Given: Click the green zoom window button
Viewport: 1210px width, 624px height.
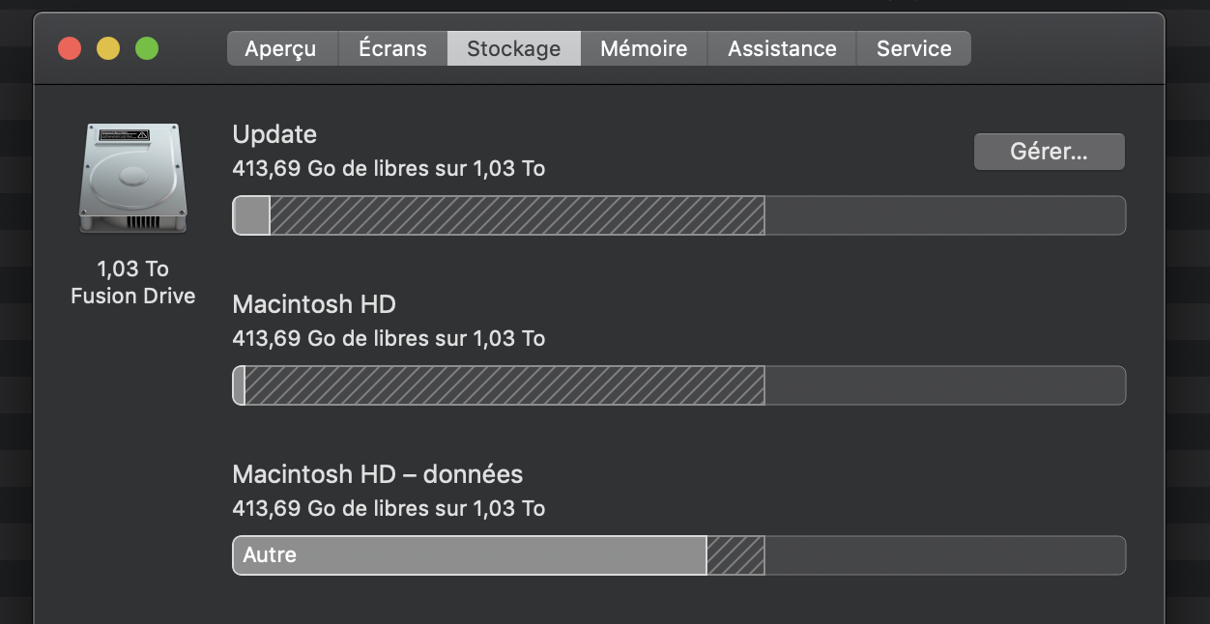Looking at the screenshot, I should click(147, 48).
